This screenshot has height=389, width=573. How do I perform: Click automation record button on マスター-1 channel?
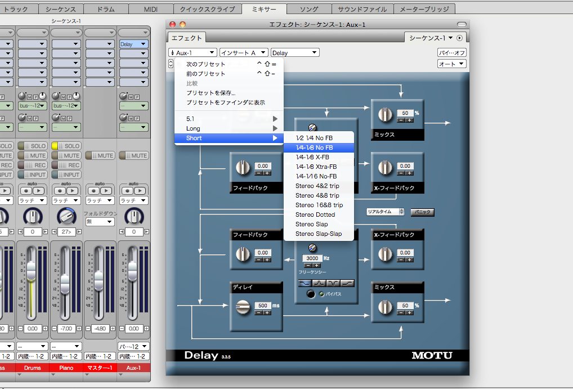93,191
